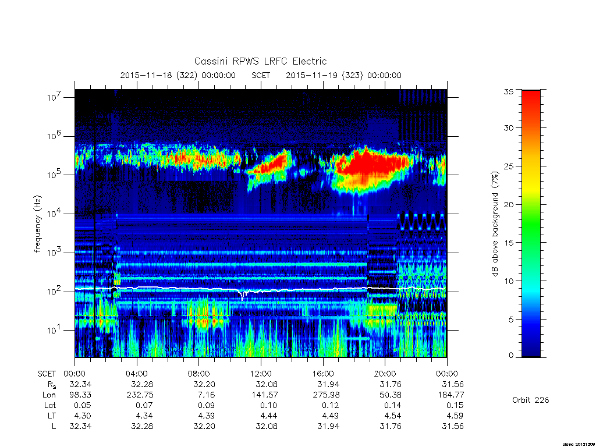Select the end date "2015-11-19 (323) 00:00:00"
Image resolution: width=596 pixels, height=447 pixels.
343,75
